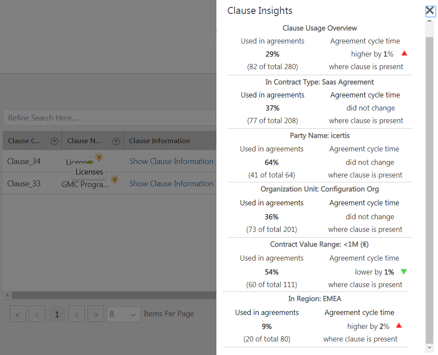Click the Clause Information column header

159,141
